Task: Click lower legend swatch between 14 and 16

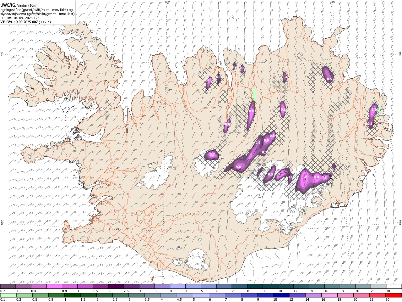Action: pos(313,295)
